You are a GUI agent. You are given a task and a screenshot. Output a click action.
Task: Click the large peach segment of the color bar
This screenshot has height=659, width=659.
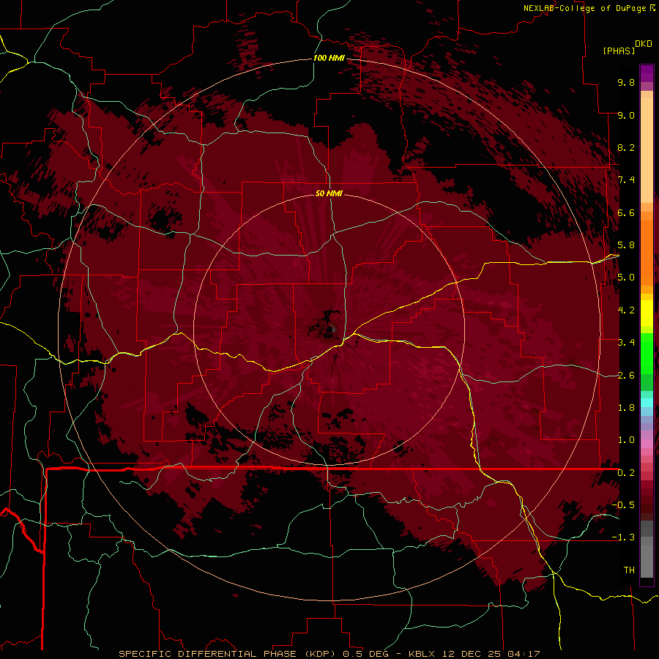click(647, 150)
